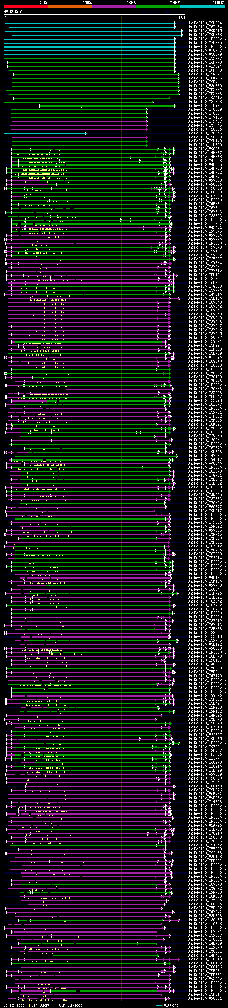This screenshot has width=228, height=1008.
Task: Open hit UniRef100_B9RGI5
Action: [204, 31]
